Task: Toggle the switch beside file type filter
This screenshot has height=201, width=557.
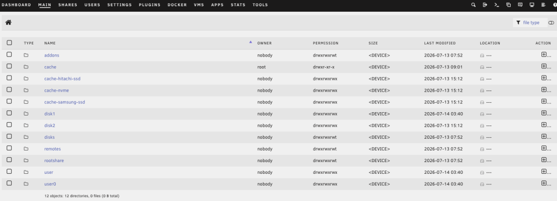Action: (551, 23)
